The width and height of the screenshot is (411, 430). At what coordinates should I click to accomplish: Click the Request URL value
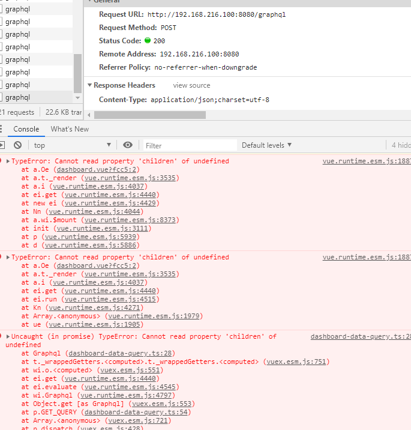point(217,14)
